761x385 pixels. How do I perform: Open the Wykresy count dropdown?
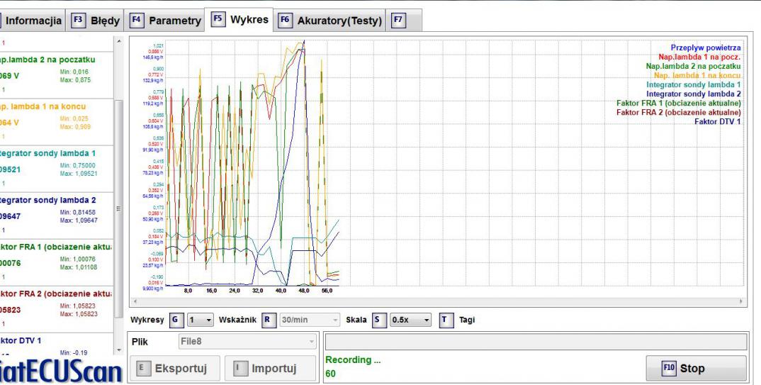pyautogui.click(x=200, y=320)
